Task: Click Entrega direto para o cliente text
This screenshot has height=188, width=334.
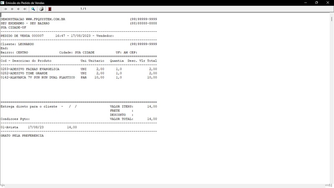Action: click(29, 107)
